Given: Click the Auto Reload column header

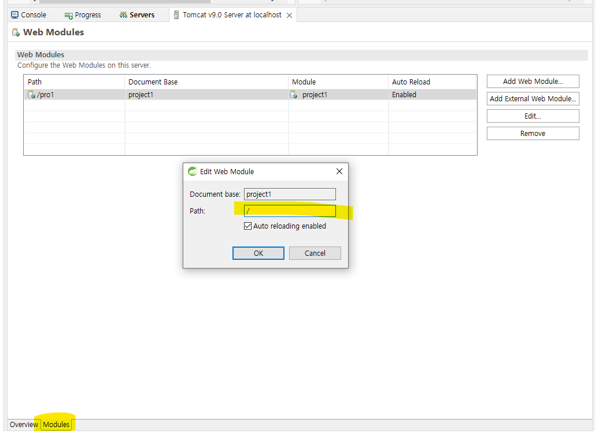Looking at the screenshot, I should tap(432, 82).
